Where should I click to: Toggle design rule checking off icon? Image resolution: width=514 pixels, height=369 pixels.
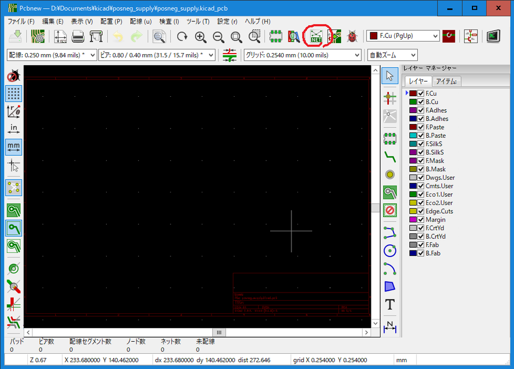click(14, 75)
